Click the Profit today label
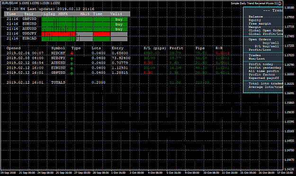The height and width of the screenshot is (176, 296). (261, 64)
